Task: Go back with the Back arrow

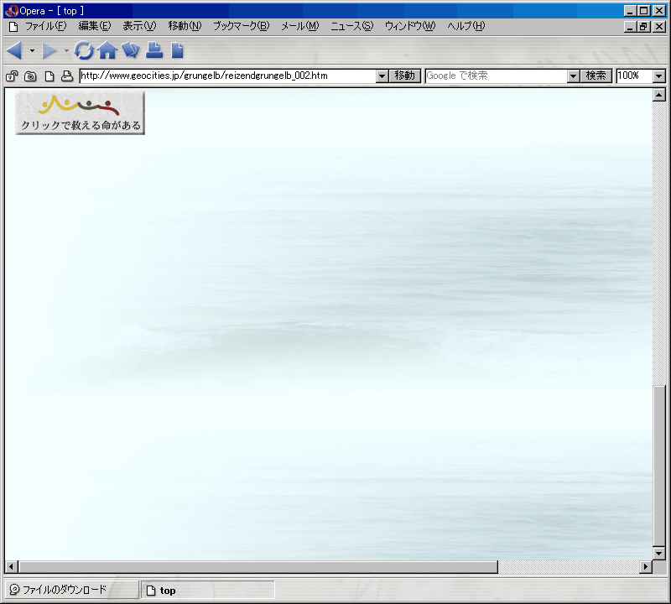Action: pyautogui.click(x=14, y=50)
